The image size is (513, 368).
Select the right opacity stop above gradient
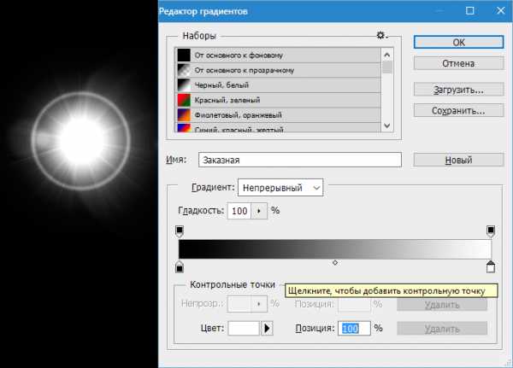(491, 231)
